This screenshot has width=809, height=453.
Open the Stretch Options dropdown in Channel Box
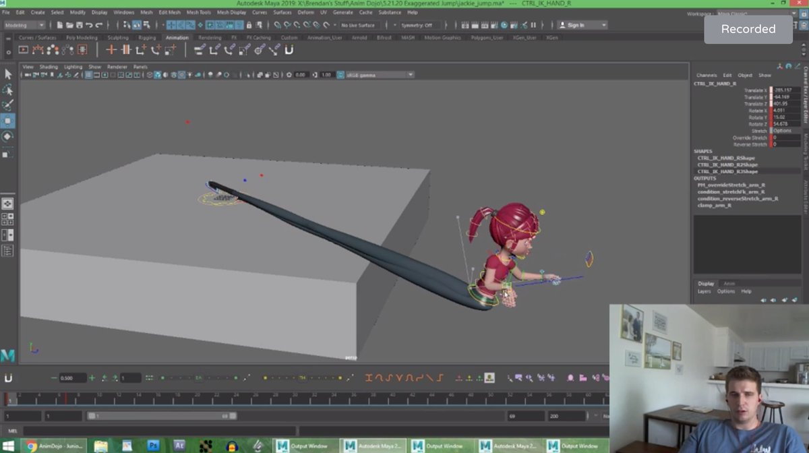pos(787,131)
